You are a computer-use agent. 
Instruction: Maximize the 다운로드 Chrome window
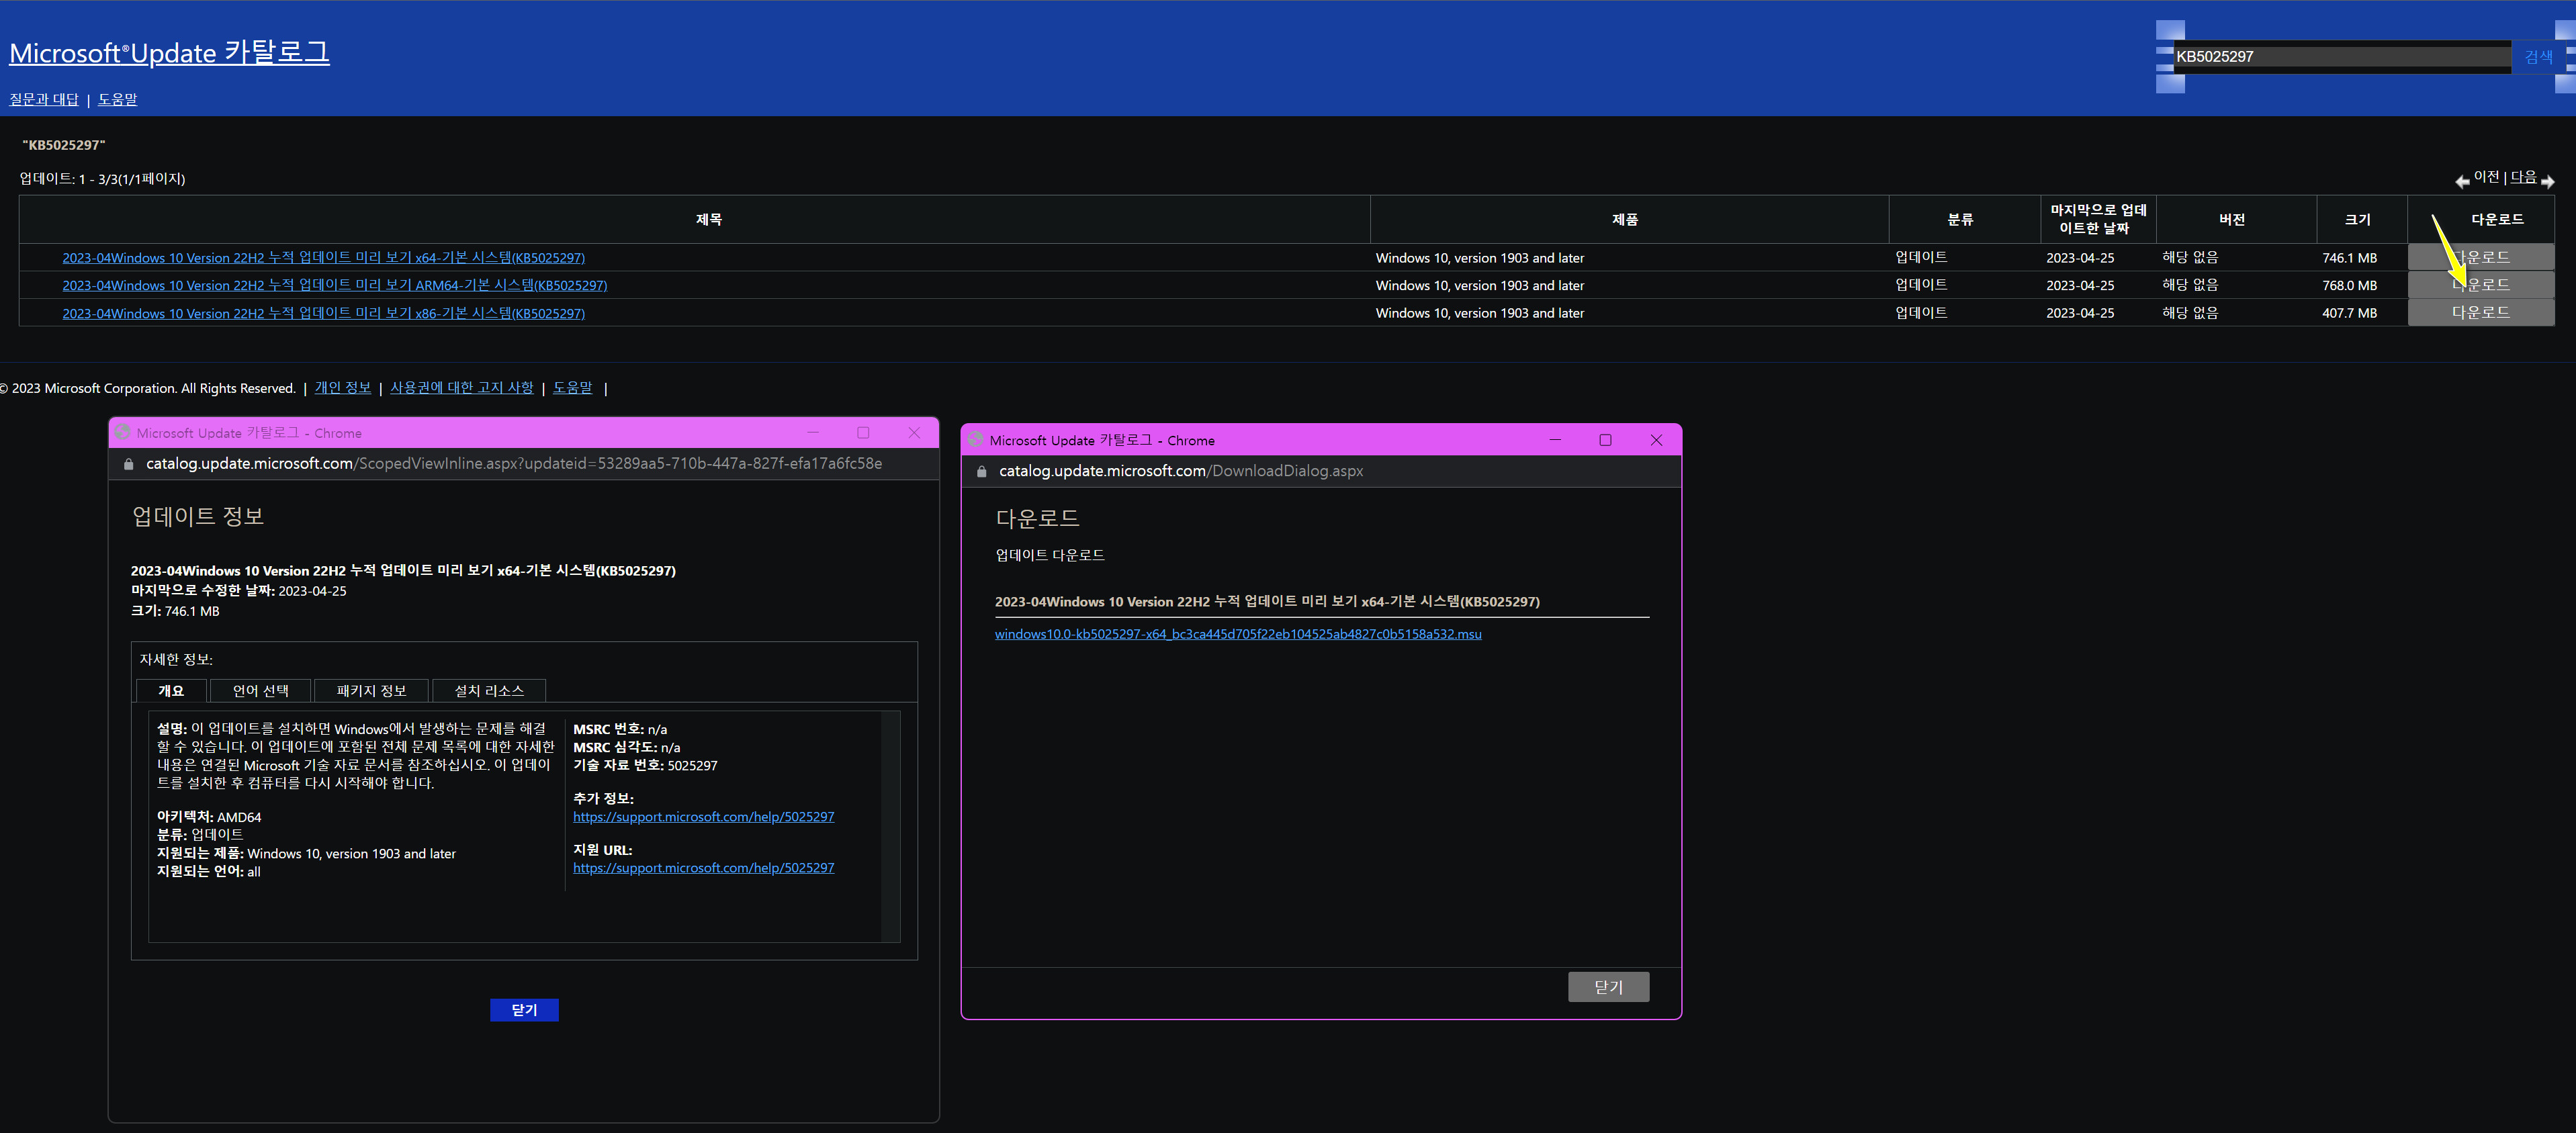(x=1605, y=440)
